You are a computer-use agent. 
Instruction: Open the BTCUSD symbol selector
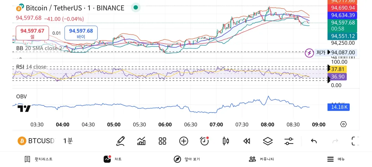click(36, 141)
